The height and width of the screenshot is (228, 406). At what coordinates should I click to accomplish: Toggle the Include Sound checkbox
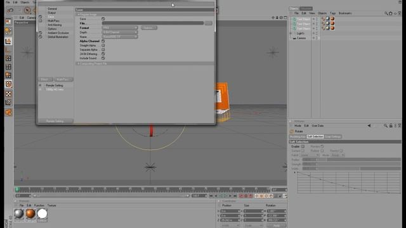point(103,58)
